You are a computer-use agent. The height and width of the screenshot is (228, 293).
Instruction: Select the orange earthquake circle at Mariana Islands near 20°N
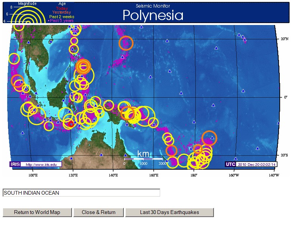(126, 43)
